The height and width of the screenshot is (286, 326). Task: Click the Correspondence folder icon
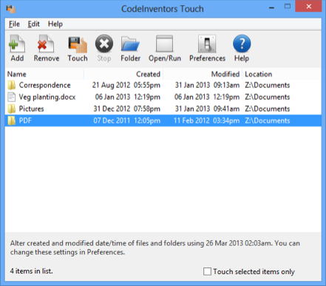coord(12,85)
